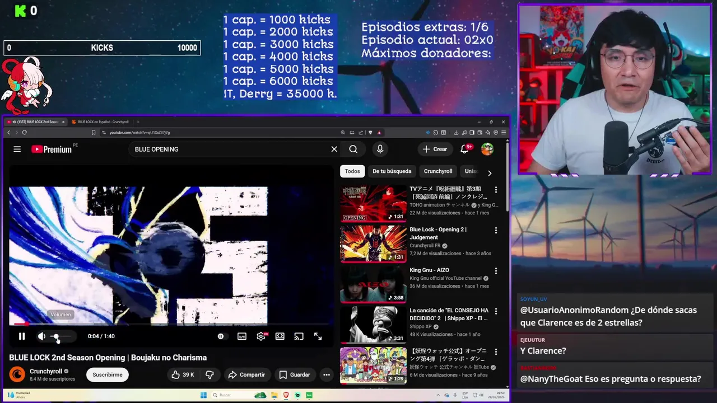
Task: Pause the video
Action: (x=22, y=336)
